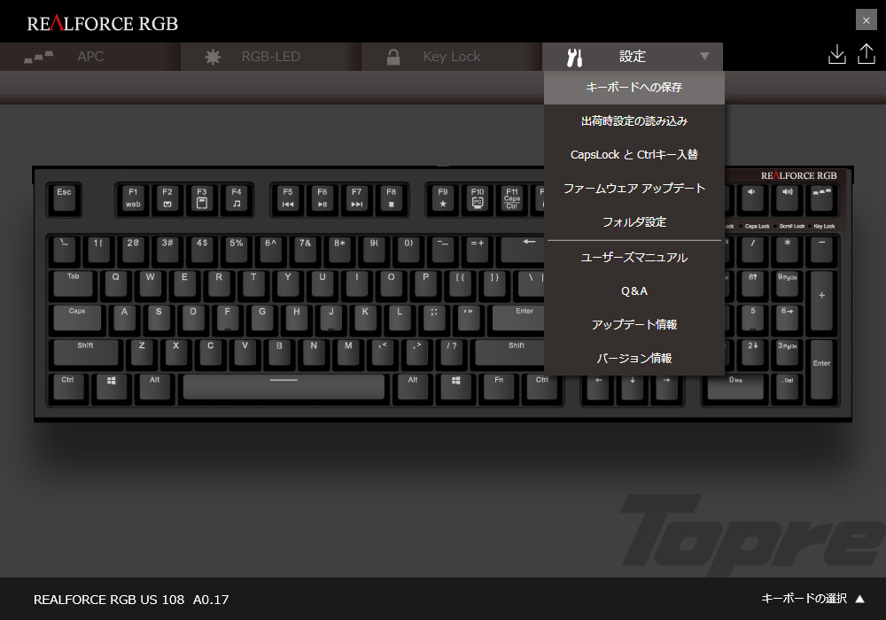Open フォルダ設定 from the settings menu
The width and height of the screenshot is (886, 620).
[x=634, y=222]
